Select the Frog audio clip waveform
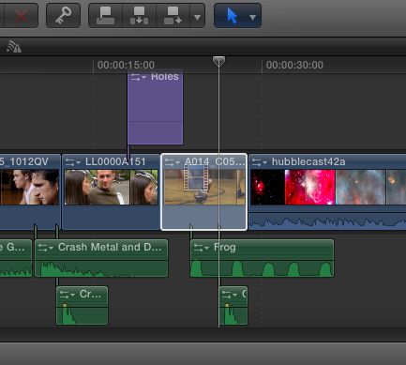The height and width of the screenshot is (365, 406). click(262, 269)
